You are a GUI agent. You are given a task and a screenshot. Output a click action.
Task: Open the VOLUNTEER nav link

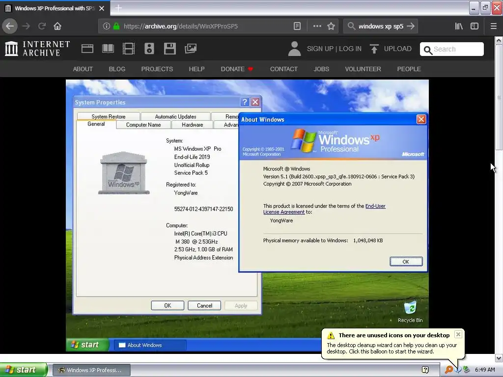(x=363, y=69)
